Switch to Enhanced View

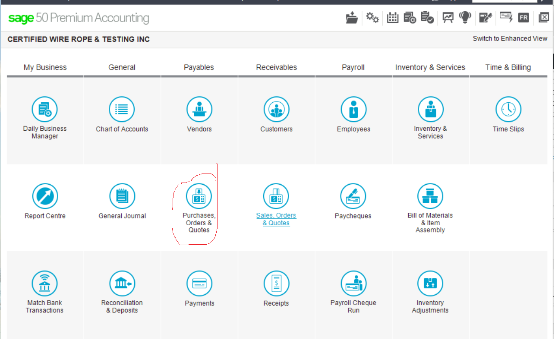510,38
